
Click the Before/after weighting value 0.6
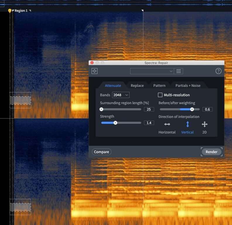[x=207, y=109]
